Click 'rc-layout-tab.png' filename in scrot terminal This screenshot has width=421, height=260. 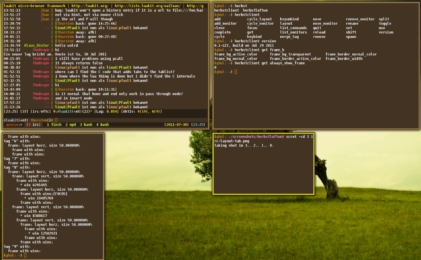pos(232,141)
